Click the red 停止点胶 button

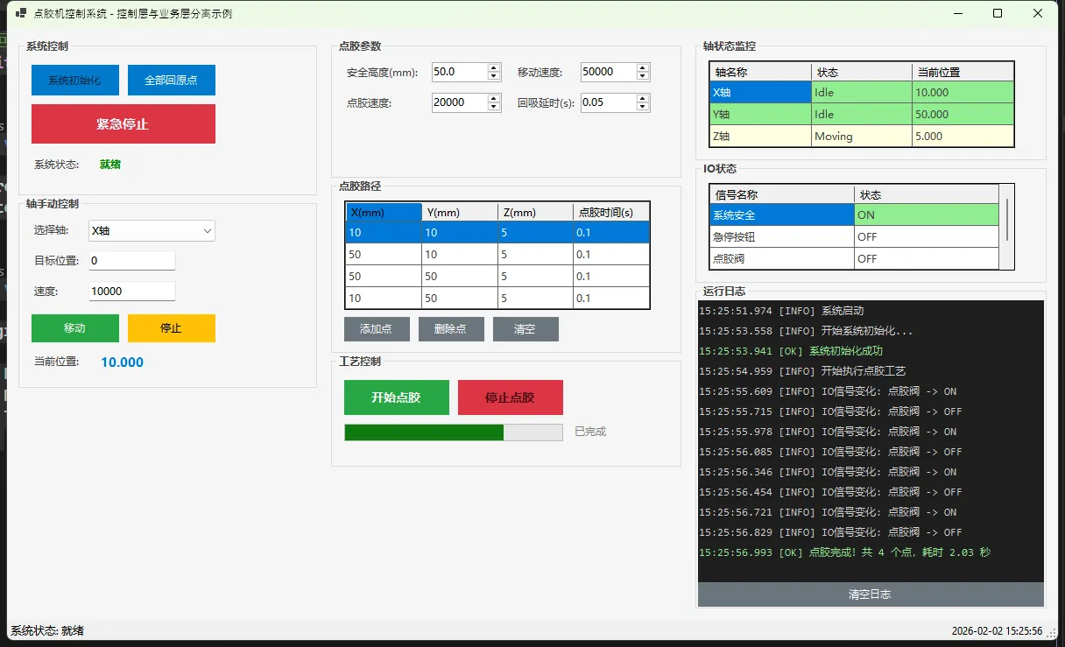click(510, 397)
